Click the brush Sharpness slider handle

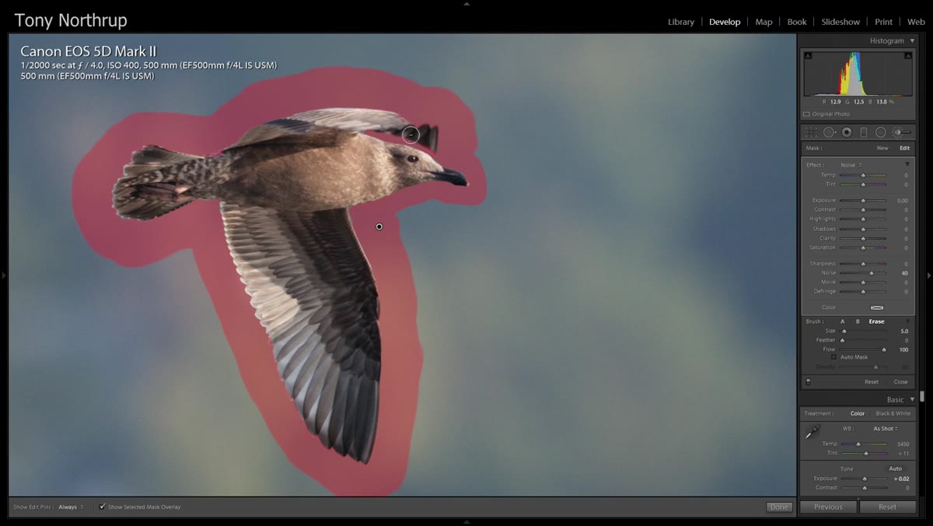pos(863,264)
